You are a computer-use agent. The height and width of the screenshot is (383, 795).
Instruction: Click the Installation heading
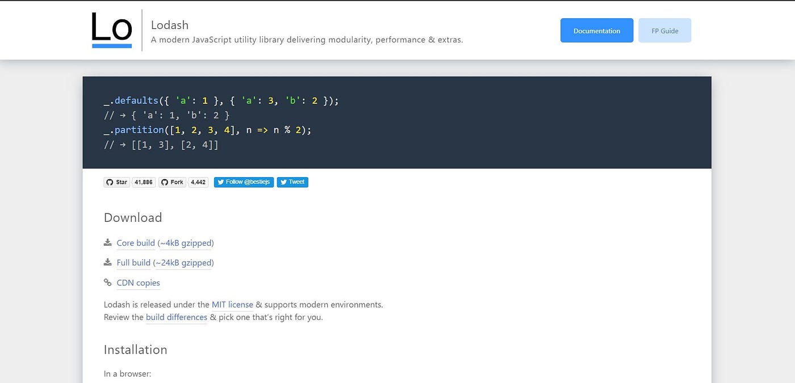(x=136, y=350)
